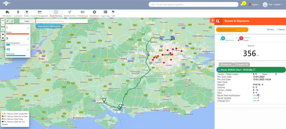Click the green Route 492620 header bar
The width and height of the screenshot is (286, 129).
[251, 70]
